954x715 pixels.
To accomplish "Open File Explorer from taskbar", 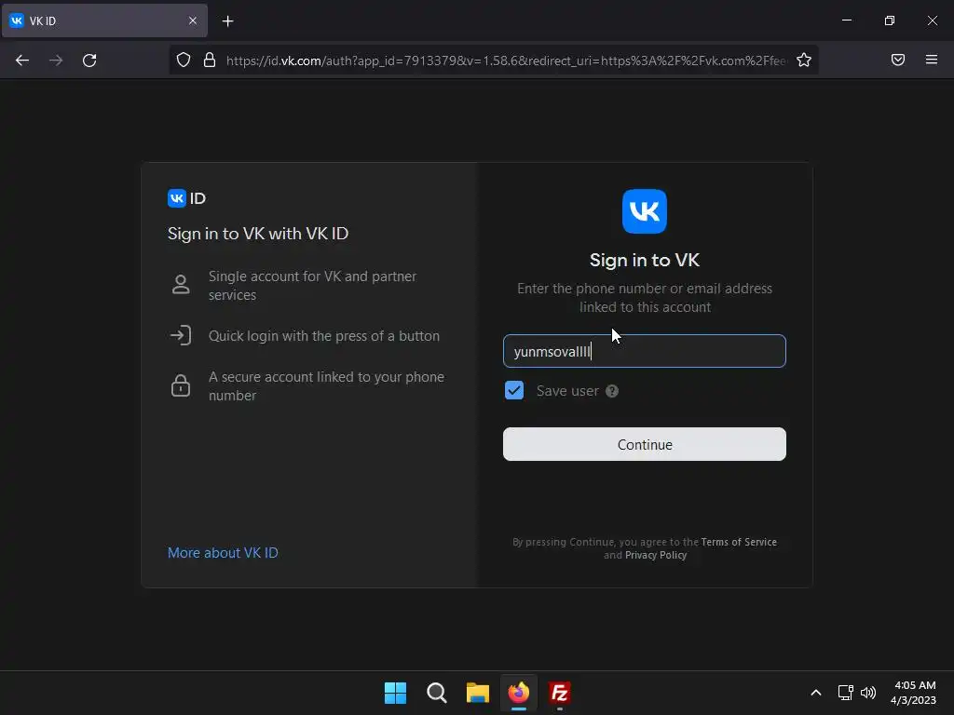I will (x=478, y=693).
